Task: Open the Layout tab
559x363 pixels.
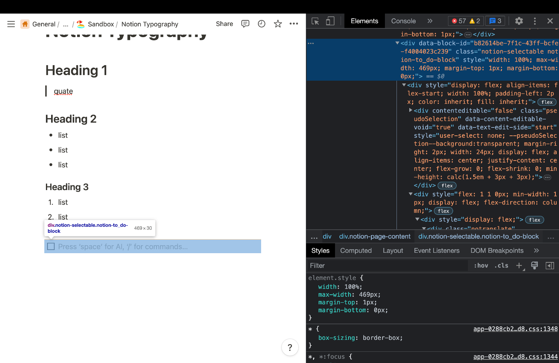Action: coord(393,250)
